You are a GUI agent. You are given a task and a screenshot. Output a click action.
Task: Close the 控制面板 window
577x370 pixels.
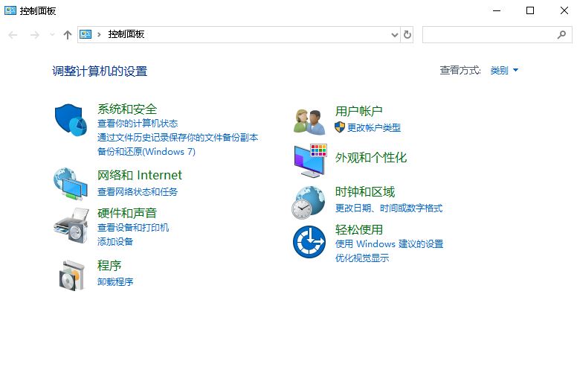[564, 10]
